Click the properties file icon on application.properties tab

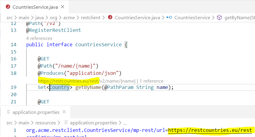8,112
